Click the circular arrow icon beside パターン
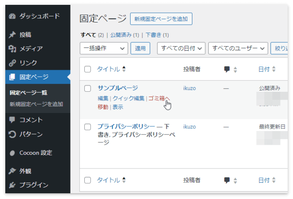Screen dimensions: 293x199 (x=12, y=134)
